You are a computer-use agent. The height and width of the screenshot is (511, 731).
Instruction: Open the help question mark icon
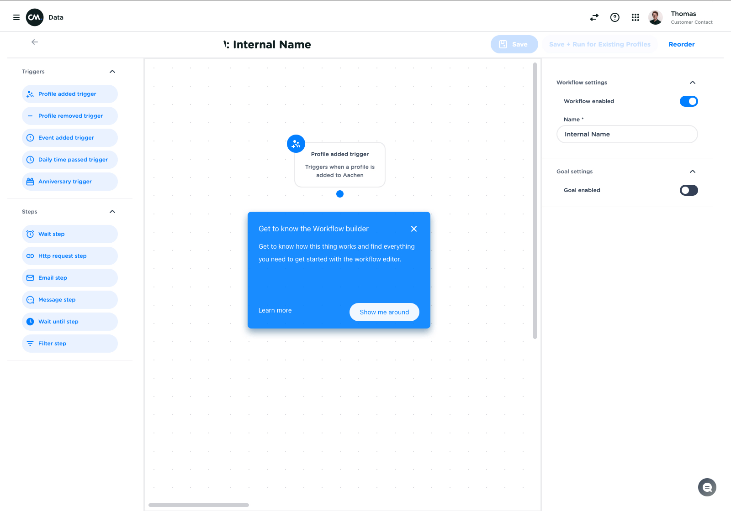[615, 17]
